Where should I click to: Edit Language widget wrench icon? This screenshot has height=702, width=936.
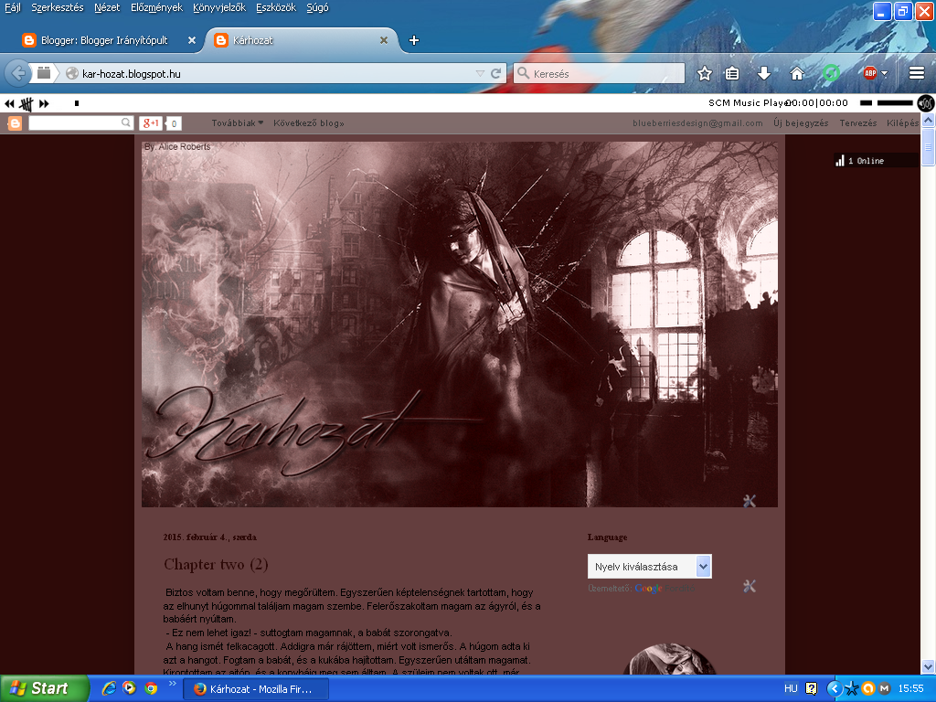coord(750,586)
